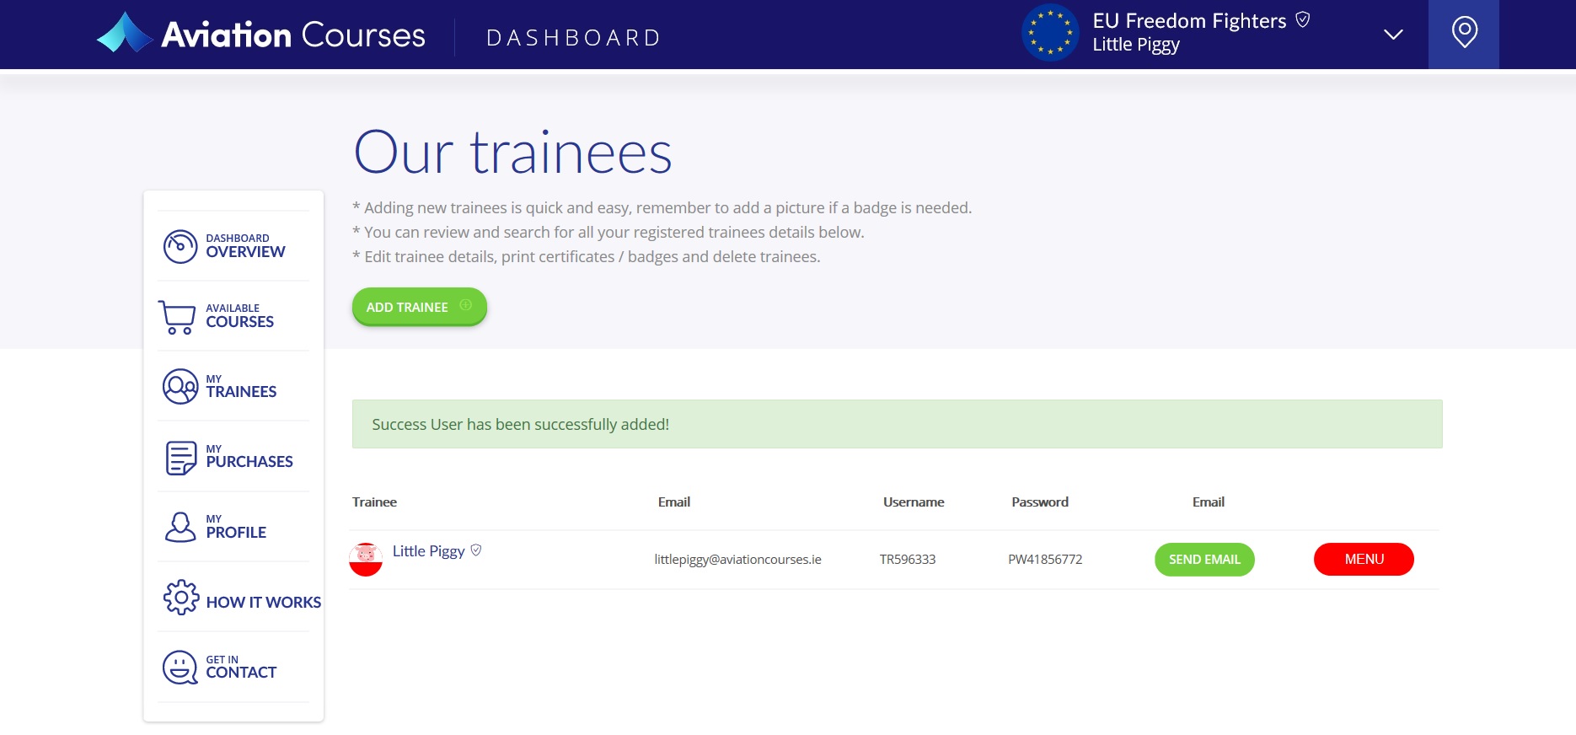The height and width of the screenshot is (735, 1576).
Task: Go to My Purchases text in sidebar
Action: [249, 461]
